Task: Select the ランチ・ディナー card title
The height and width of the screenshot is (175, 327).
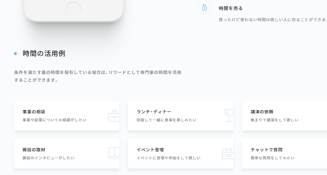Action: click(x=154, y=112)
